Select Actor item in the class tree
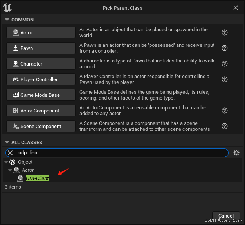This screenshot has width=245, height=225. click(28, 170)
